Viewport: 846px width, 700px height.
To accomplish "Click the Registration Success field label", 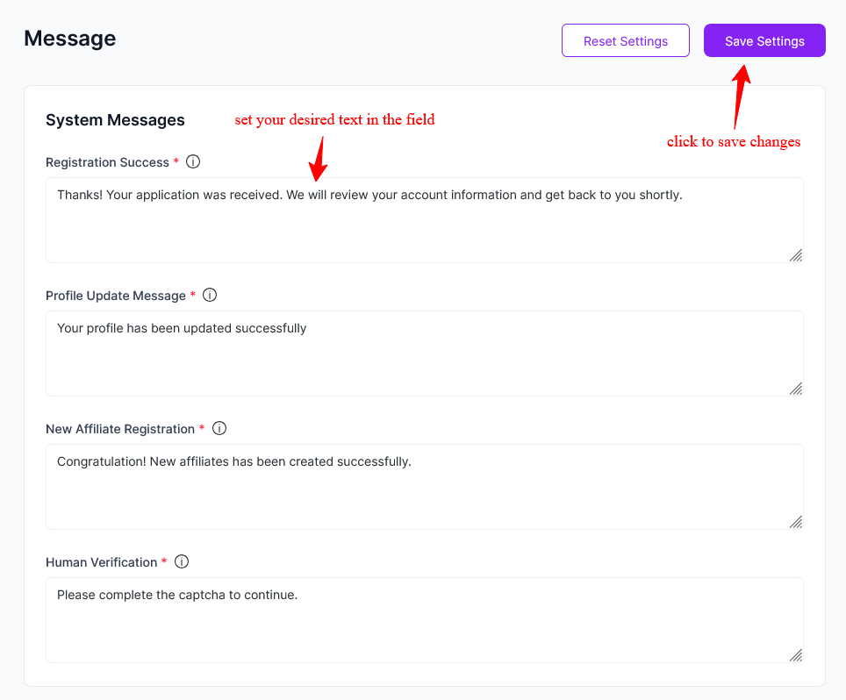I will [107, 162].
